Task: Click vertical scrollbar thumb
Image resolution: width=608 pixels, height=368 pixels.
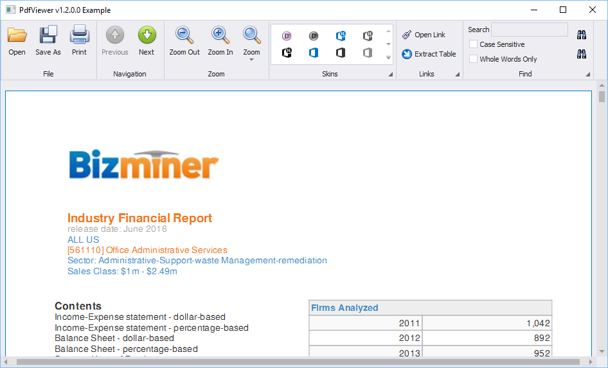Action: [602, 96]
